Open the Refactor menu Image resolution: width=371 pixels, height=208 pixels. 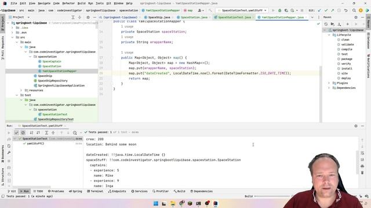(x=68, y=3)
